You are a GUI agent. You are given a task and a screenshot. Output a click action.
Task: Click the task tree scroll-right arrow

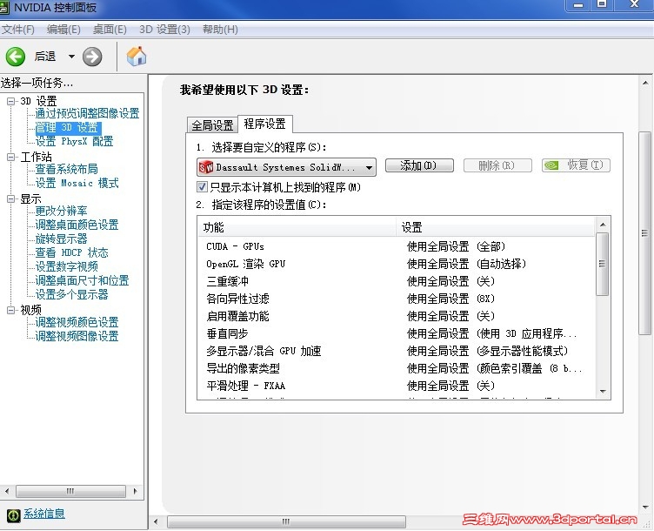coord(135,491)
